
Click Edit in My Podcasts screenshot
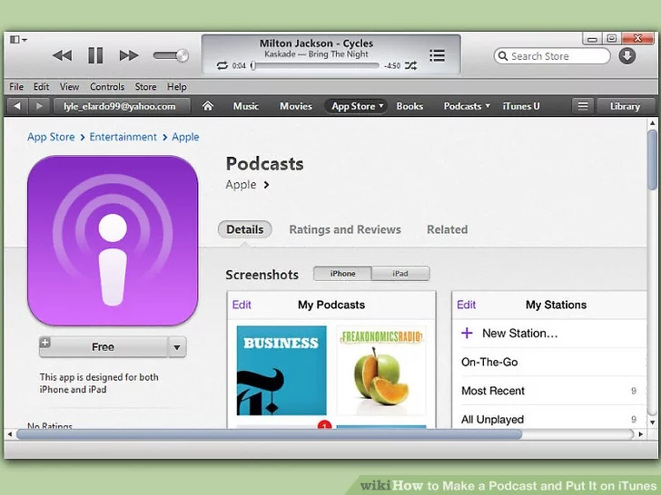coord(242,305)
